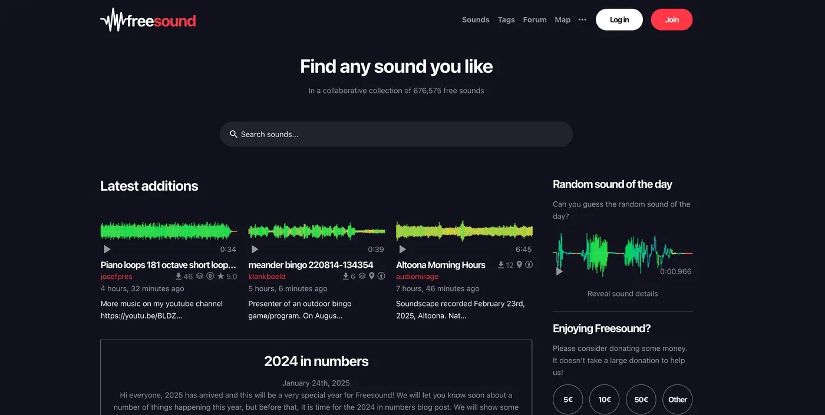Click download icon on Altoona Morning Hours

(x=501, y=265)
